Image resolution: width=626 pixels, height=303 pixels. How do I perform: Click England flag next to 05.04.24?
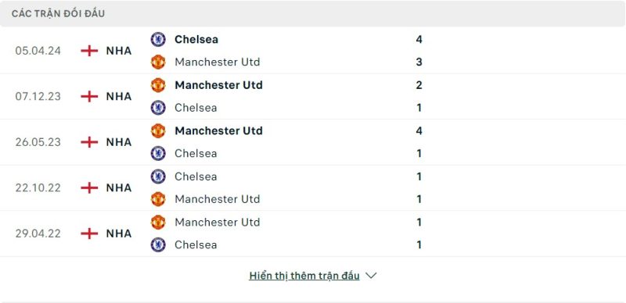89,51
